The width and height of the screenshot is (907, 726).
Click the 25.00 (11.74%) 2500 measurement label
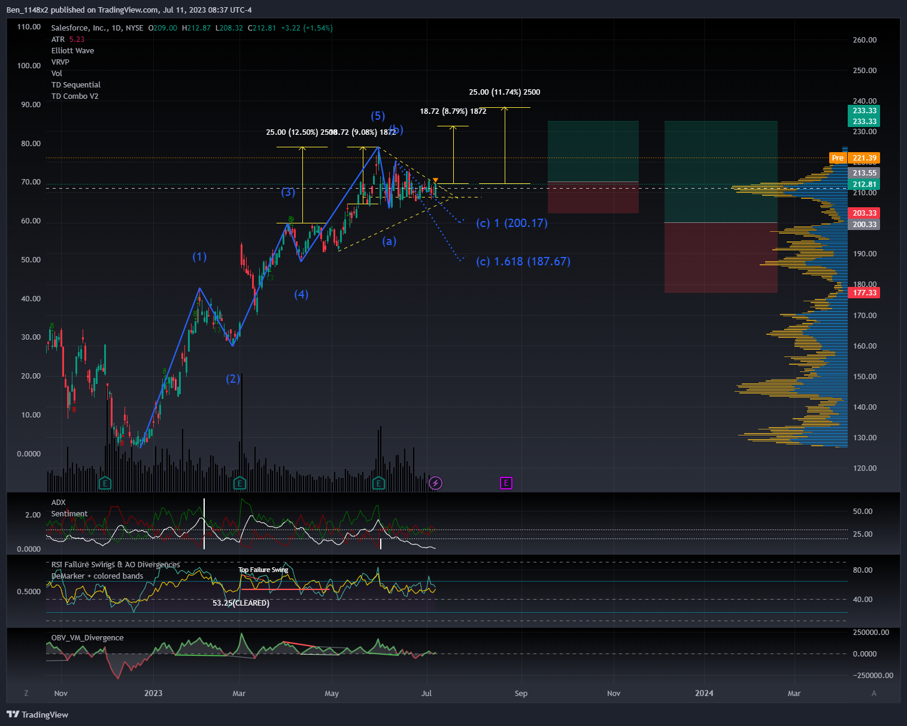(x=505, y=92)
